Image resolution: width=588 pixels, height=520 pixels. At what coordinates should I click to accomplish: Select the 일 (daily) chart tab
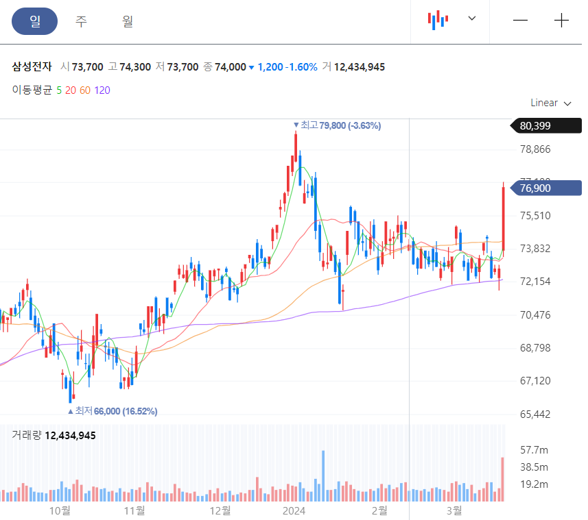[34, 21]
